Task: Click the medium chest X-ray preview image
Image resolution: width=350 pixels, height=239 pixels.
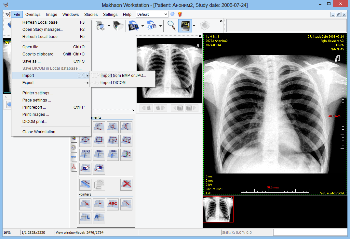Action: point(169,71)
